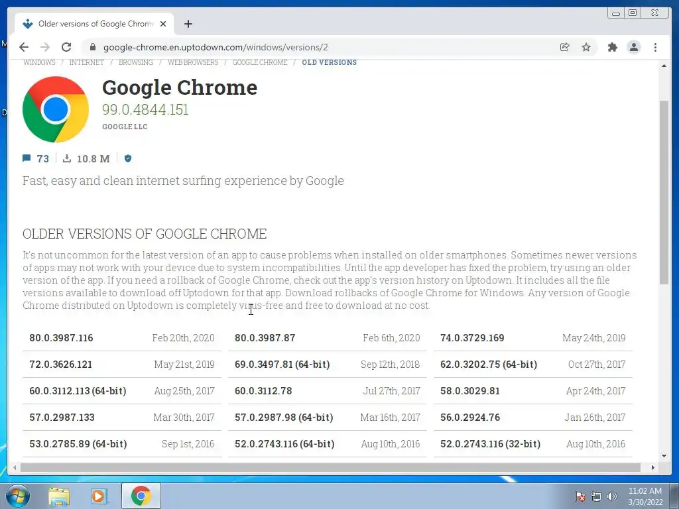Click the browser forward arrow

tap(45, 47)
